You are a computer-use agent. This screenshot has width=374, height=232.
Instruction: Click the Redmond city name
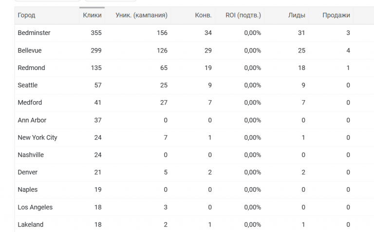pos(31,68)
